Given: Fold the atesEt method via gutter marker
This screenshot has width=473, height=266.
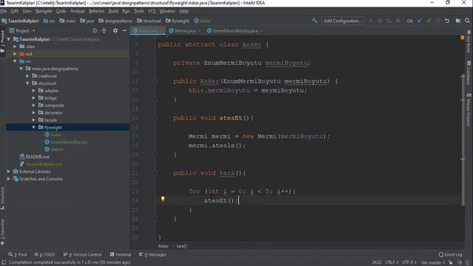Looking at the screenshot, I should [155, 117].
